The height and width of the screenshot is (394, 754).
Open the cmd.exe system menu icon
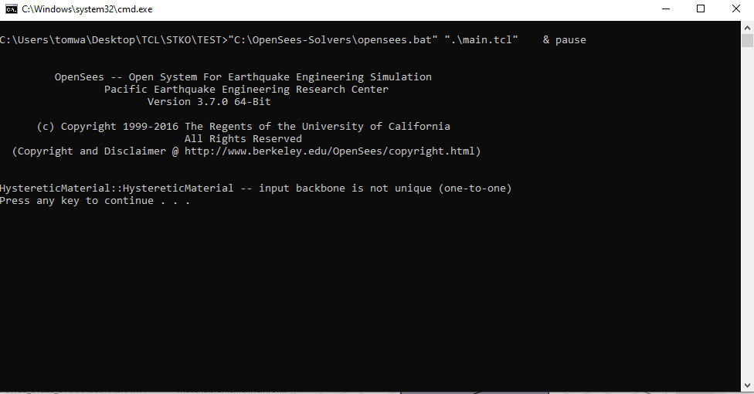11,9
